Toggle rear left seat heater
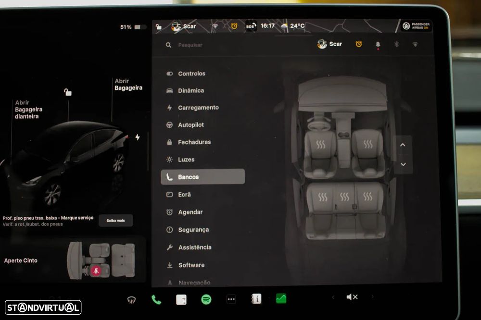Screen dimensions: 481x320 (x=322, y=197)
